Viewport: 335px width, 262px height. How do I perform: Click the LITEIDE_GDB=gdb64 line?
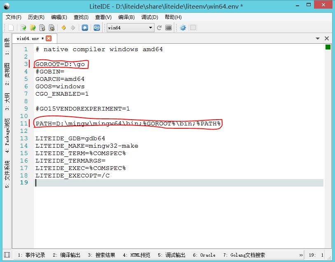click(70, 138)
